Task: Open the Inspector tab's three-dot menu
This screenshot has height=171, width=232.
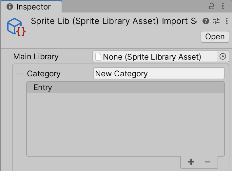Action: [223, 6]
